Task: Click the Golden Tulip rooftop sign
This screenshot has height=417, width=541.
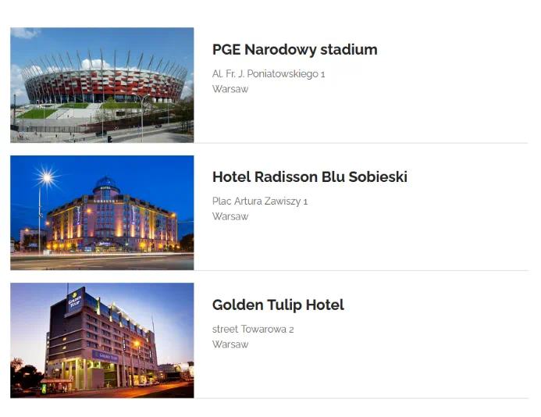Action: coord(75,300)
